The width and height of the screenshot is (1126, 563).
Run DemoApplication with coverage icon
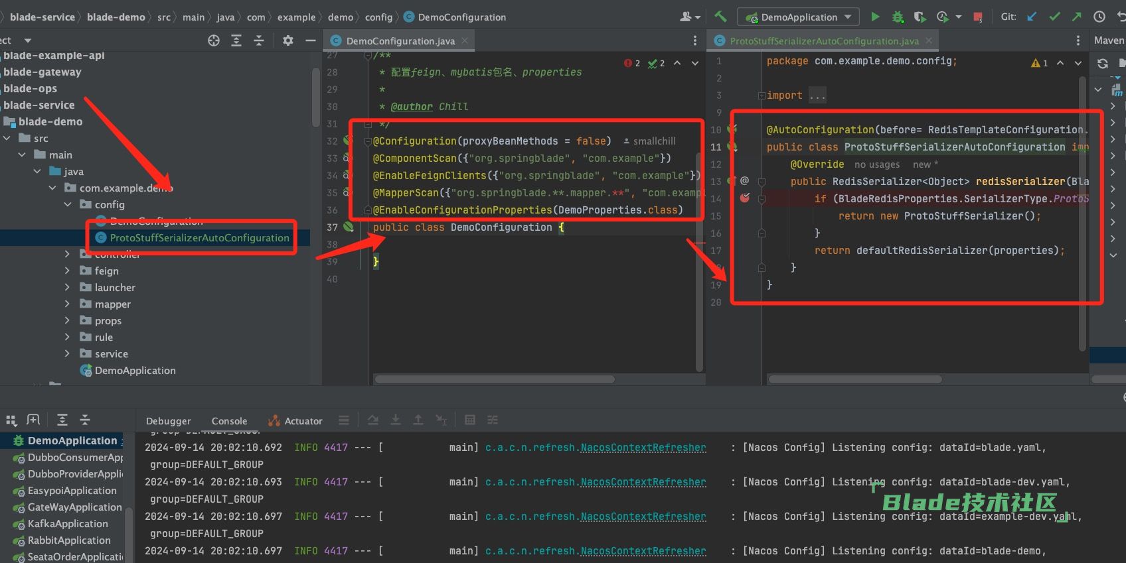[x=920, y=17]
